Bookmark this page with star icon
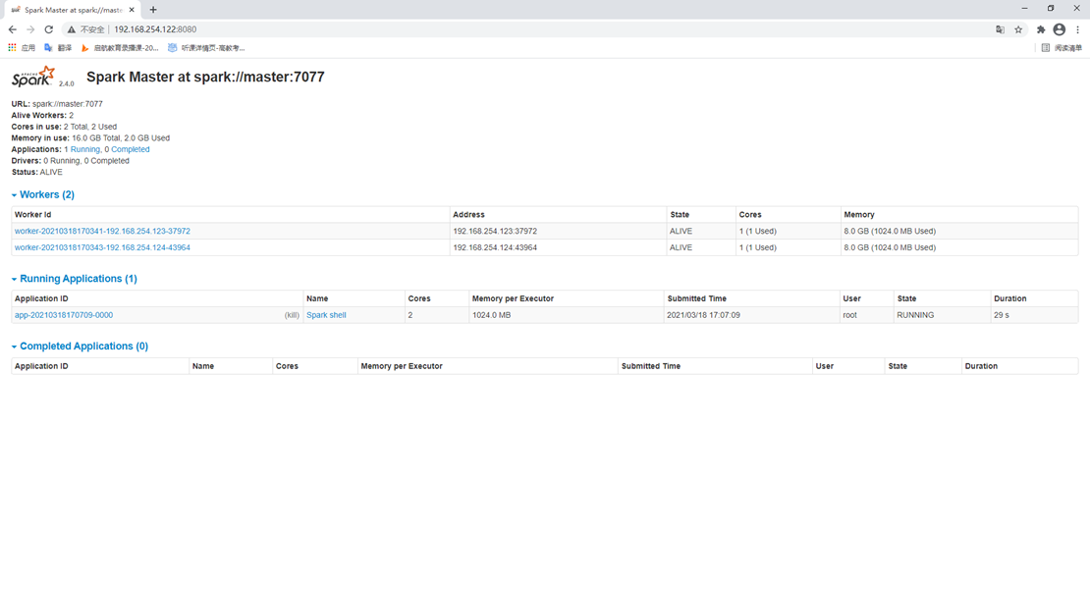The image size is (1090, 589). [x=1018, y=29]
